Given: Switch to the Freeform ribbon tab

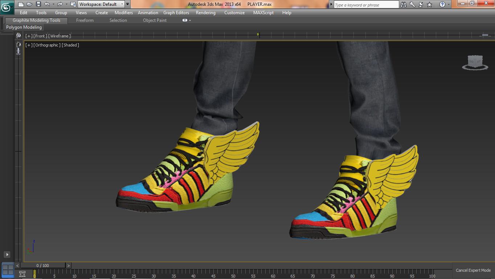Looking at the screenshot, I should pos(85,20).
